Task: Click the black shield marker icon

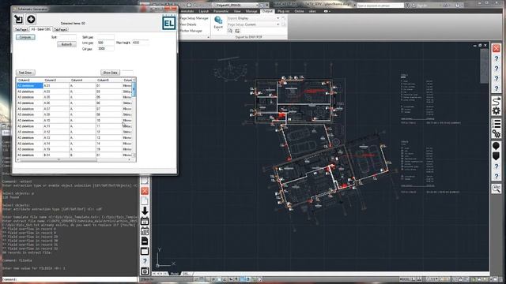Action: pyautogui.click(x=497, y=156)
